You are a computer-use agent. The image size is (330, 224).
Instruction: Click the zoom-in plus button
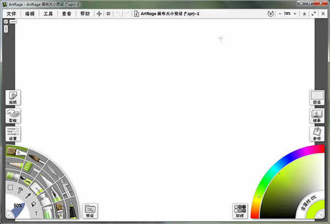[x=295, y=13]
